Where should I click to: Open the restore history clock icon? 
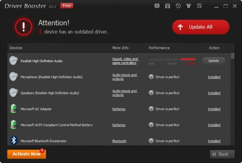click(178, 6)
